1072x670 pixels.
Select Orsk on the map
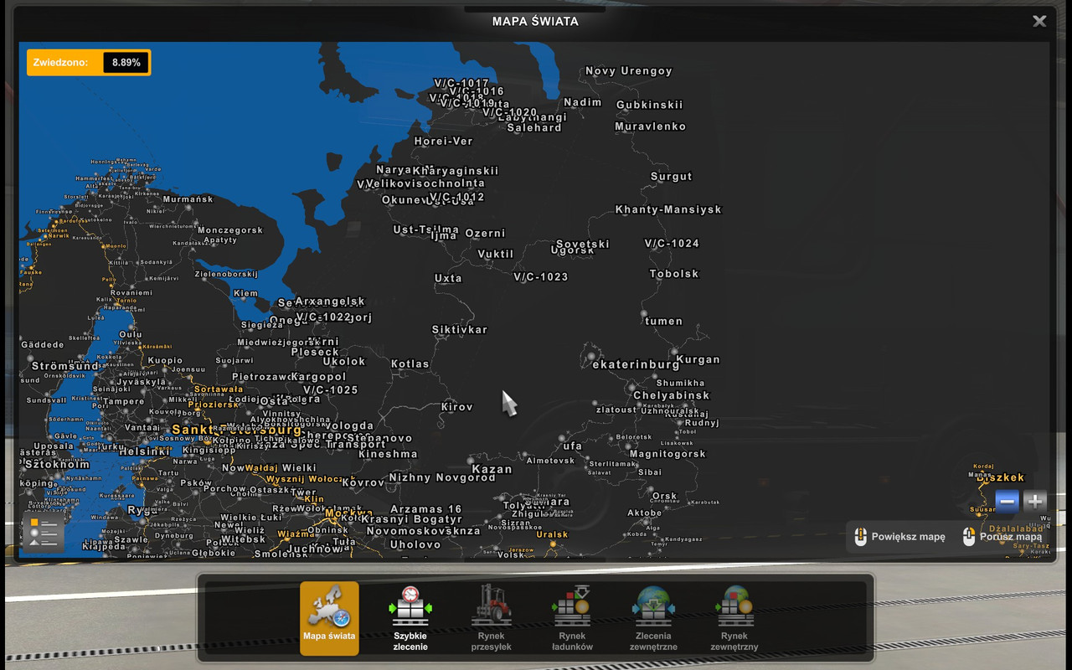(665, 496)
